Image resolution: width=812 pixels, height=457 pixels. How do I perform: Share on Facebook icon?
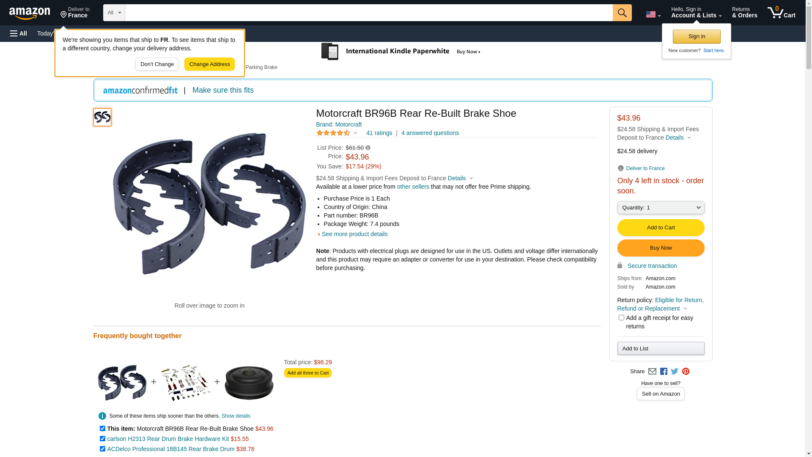[664, 372]
